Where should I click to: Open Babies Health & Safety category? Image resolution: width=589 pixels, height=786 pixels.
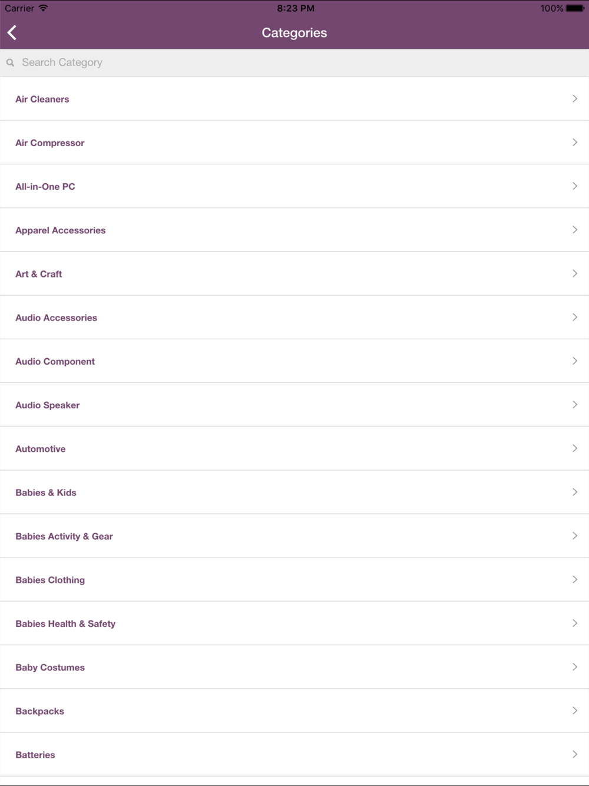[294, 623]
